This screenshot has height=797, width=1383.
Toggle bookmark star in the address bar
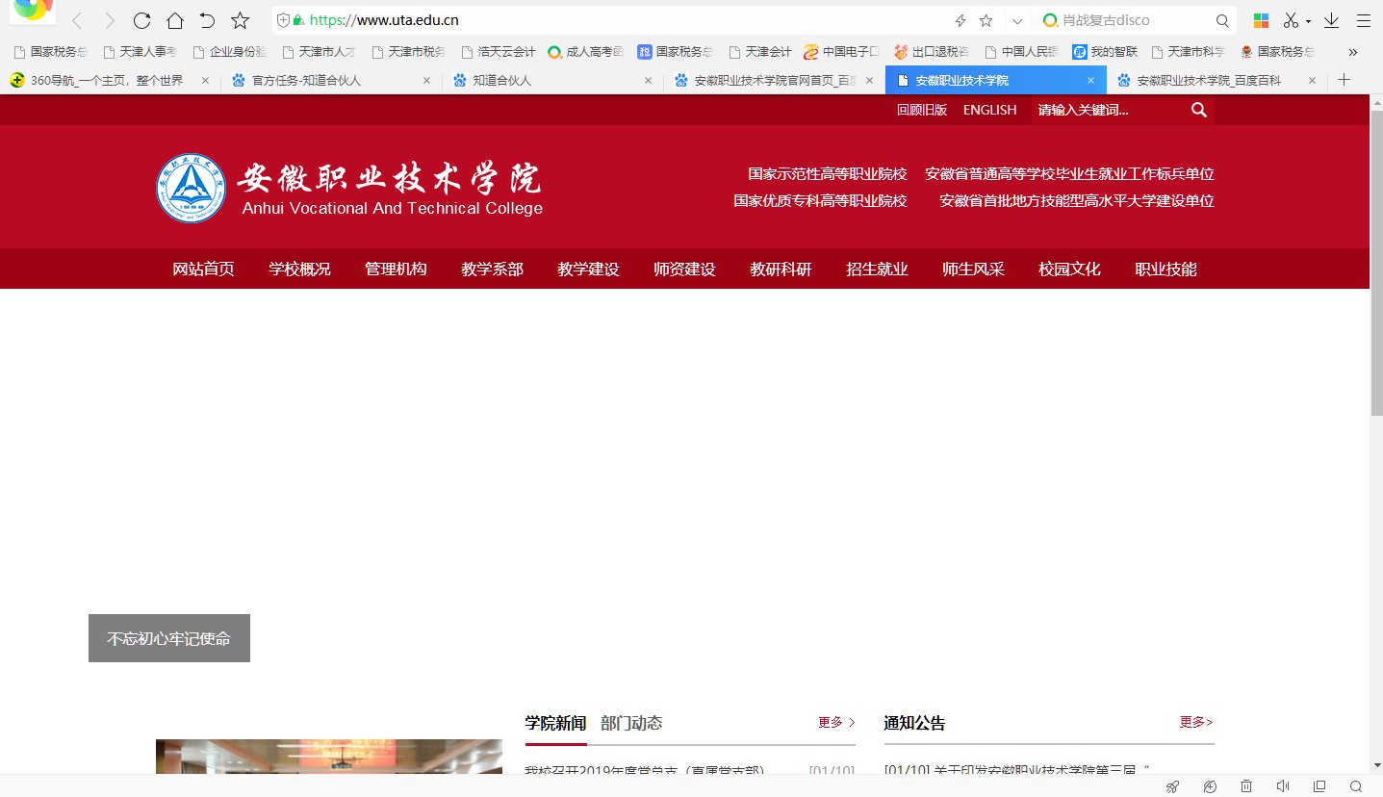[x=985, y=19]
